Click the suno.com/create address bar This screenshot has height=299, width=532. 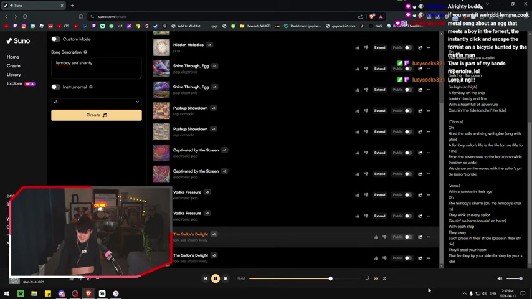224,16
